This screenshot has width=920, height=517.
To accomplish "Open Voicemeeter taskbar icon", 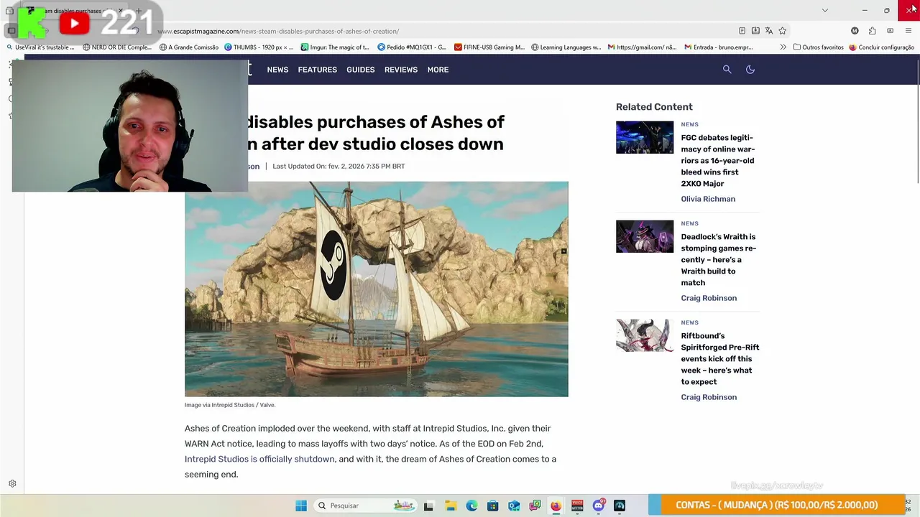I will pos(577,506).
